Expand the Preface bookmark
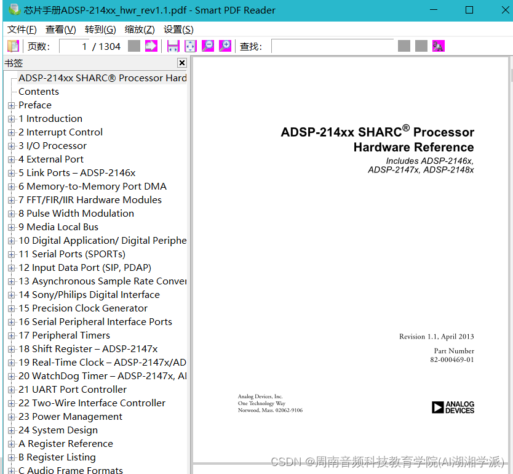Viewport: 513px width, 474px height. point(12,105)
